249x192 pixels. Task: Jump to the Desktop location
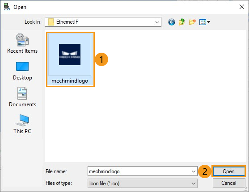(x=22, y=71)
